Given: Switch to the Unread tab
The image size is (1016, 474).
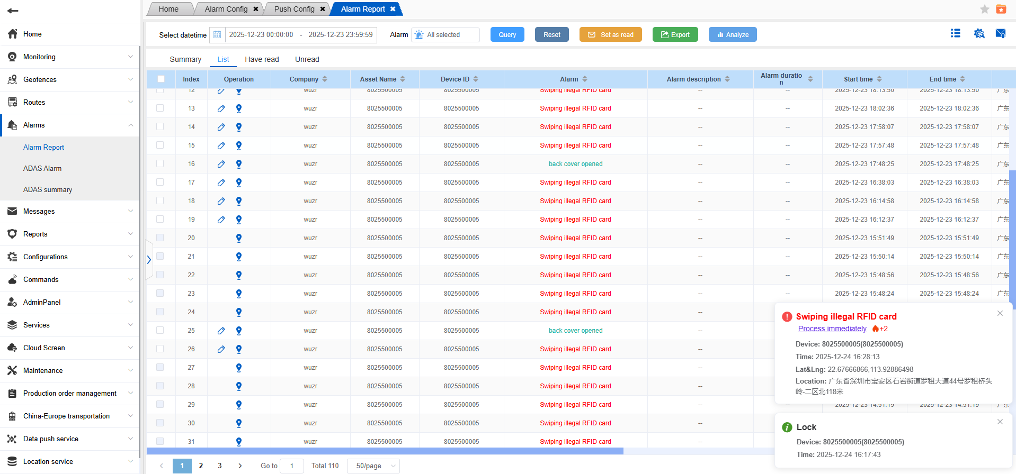Looking at the screenshot, I should (307, 59).
